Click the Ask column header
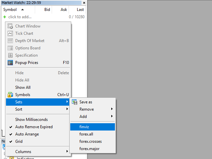 (60, 10)
